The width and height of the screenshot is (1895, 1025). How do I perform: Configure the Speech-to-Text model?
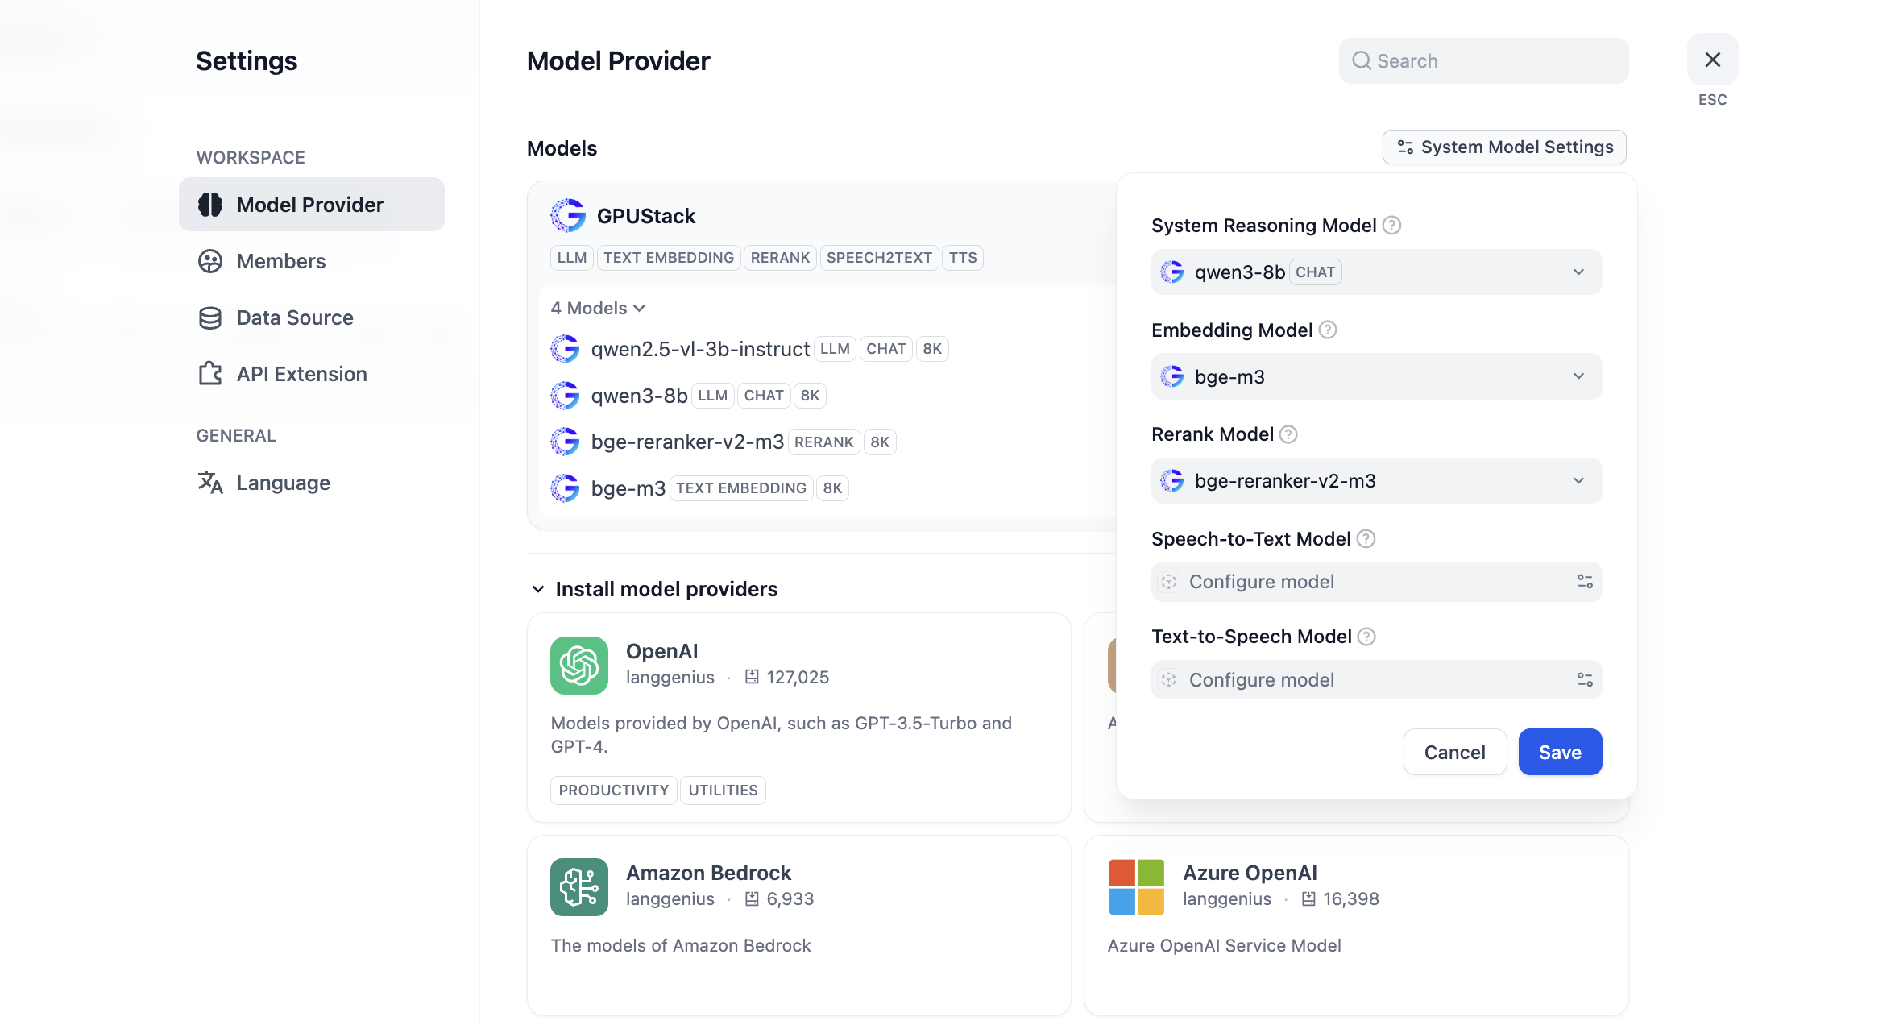(x=1375, y=582)
